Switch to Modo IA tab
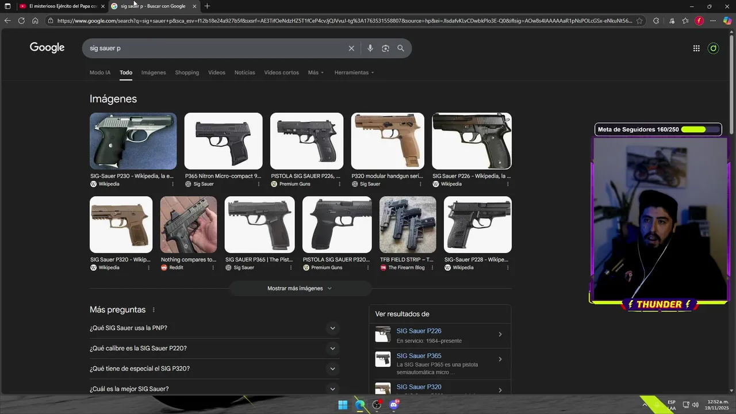 click(100, 72)
